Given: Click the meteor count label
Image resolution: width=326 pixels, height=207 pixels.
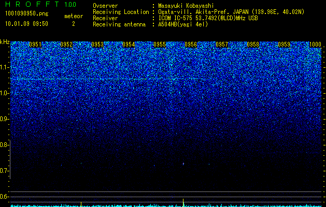Looking at the screenshot, I should [74, 16].
